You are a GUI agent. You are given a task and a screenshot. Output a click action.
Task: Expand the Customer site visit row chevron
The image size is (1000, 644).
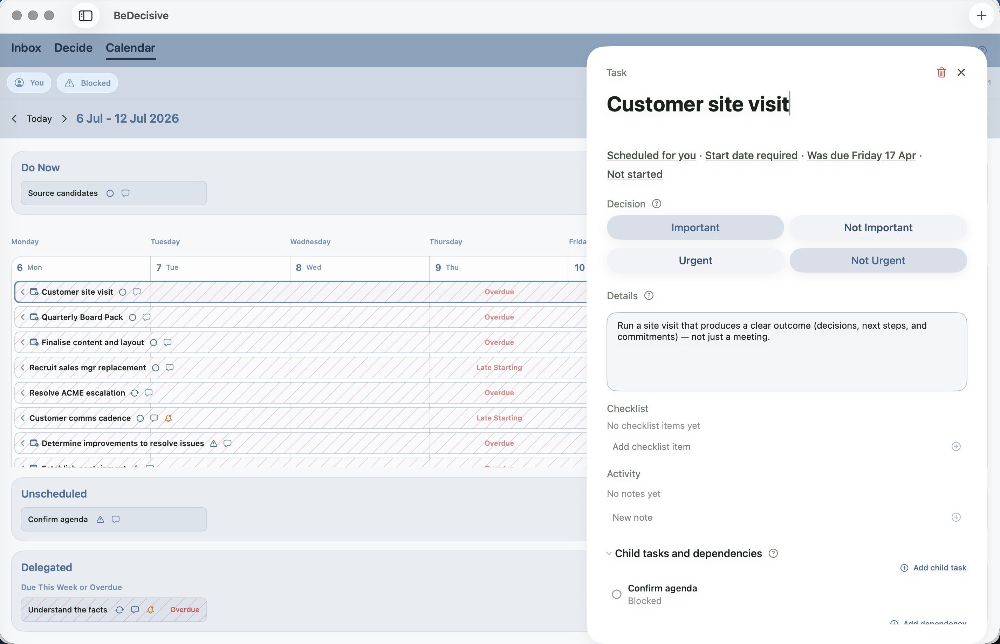22,292
